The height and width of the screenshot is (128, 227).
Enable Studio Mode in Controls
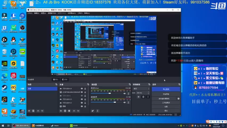166,103
